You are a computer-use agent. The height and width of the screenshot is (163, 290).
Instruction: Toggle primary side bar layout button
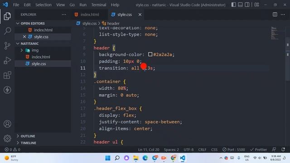(234, 5)
